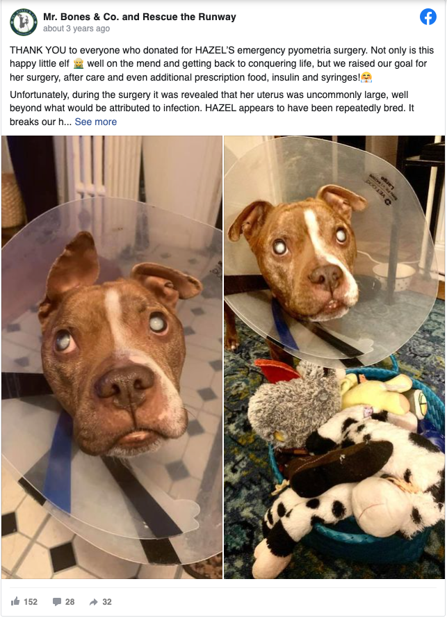Click the comment speech bubble icon
The image size is (447, 618).
(x=57, y=602)
